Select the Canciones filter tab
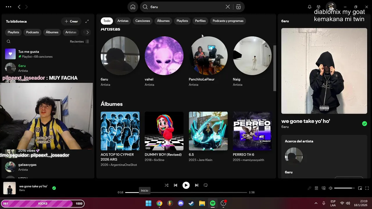This screenshot has width=372, height=209. [x=143, y=21]
